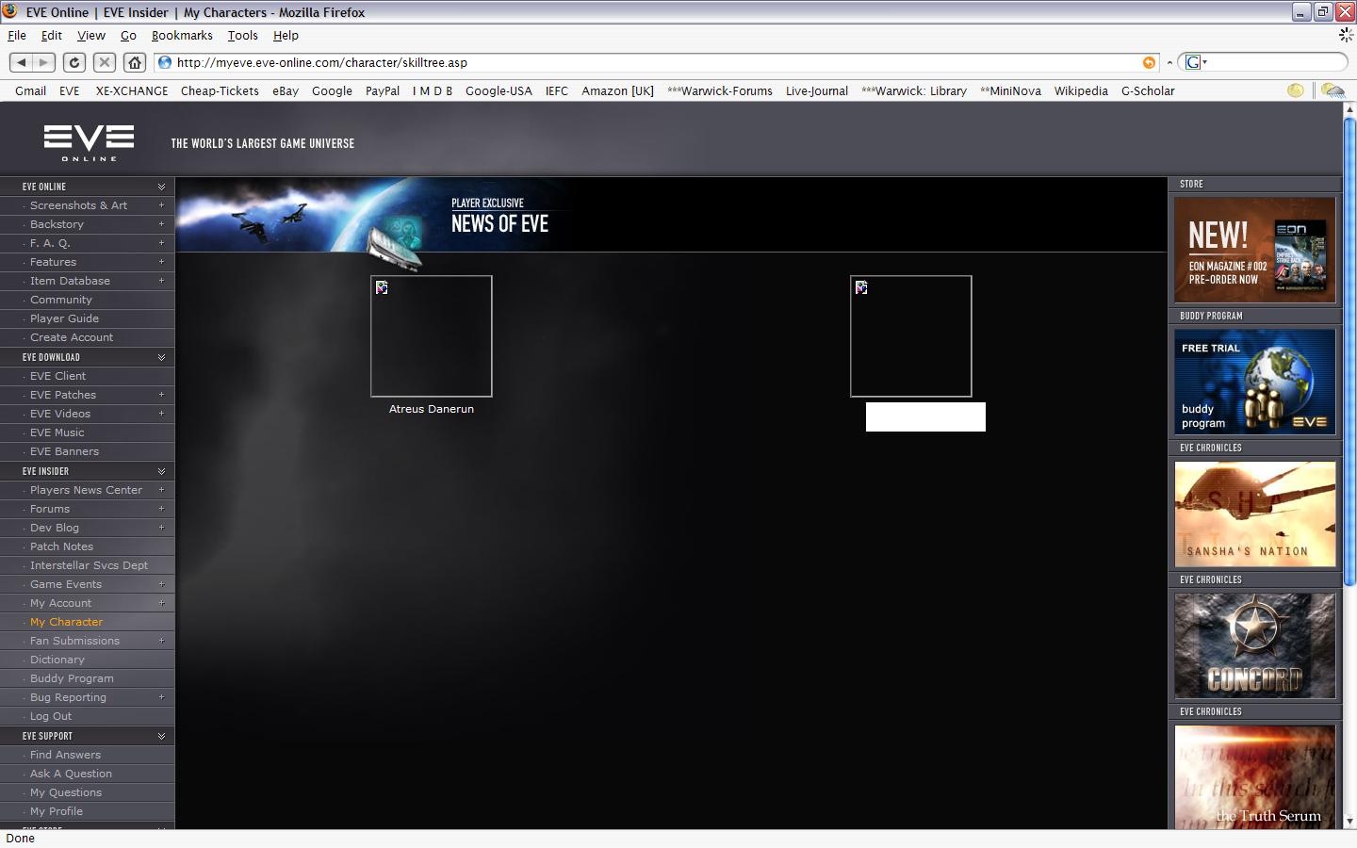This screenshot has width=1357, height=848.
Task: Click the Create Account link
Action: [72, 337]
